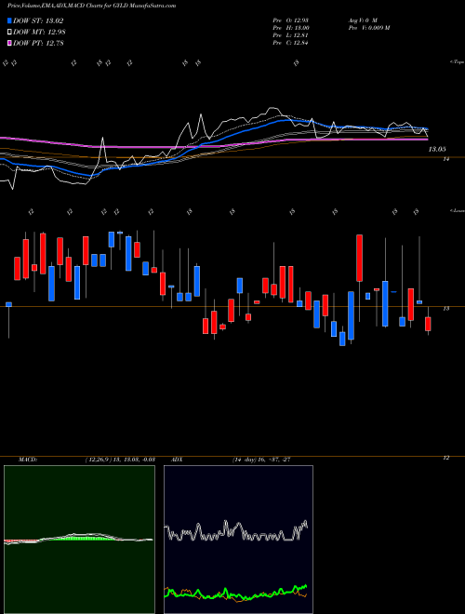Click the 'MACD:' indicator label
The width and height of the screenshot is (465, 614).
28,460
